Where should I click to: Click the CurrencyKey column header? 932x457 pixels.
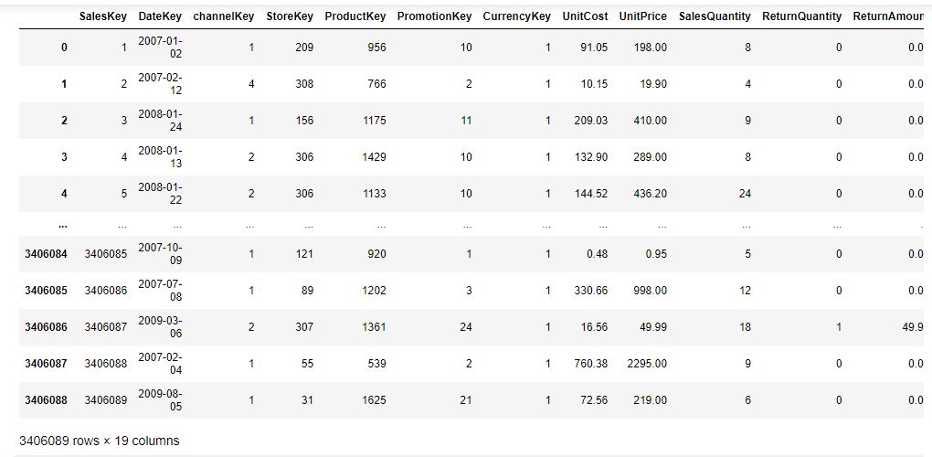(x=516, y=16)
